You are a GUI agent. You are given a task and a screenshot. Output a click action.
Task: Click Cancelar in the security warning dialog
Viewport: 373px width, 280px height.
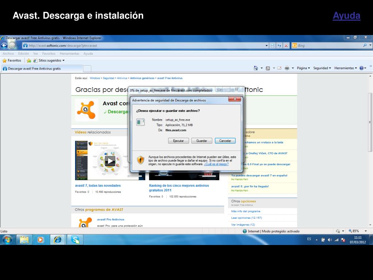225,141
